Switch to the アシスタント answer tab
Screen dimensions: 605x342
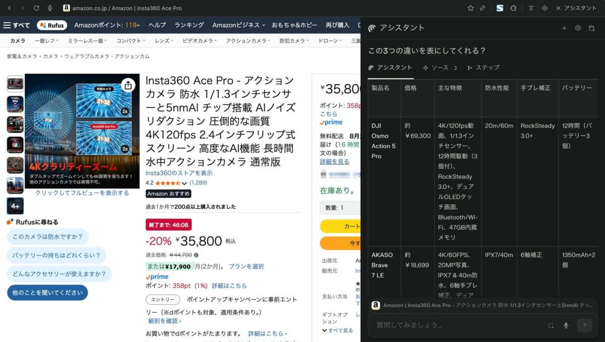390,68
